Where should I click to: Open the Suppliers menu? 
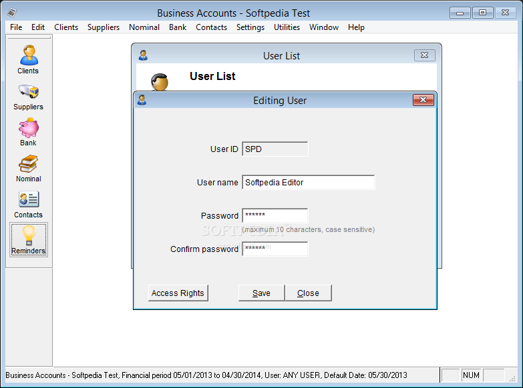click(x=104, y=27)
